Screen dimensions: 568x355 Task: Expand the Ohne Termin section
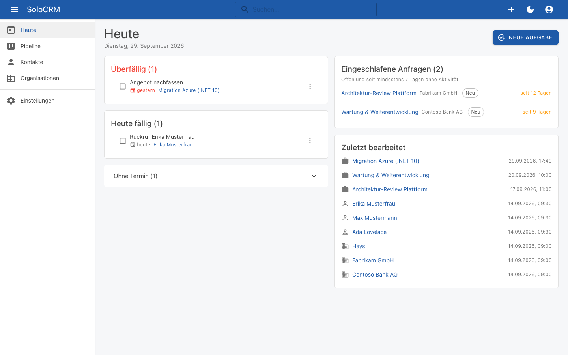pyautogui.click(x=216, y=176)
